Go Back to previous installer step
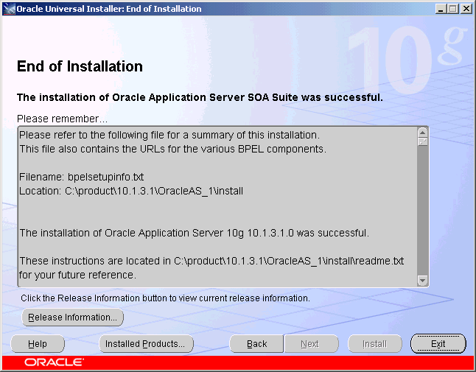Screen dimensions: 476x372 pyautogui.click(x=256, y=344)
